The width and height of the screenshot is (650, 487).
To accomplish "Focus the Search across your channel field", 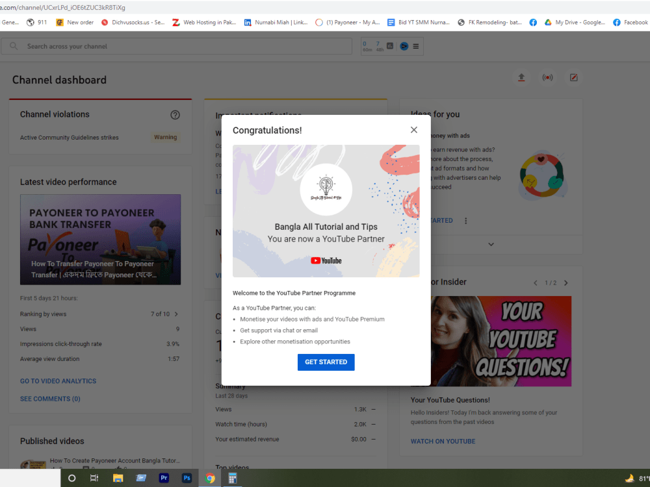I will (177, 46).
